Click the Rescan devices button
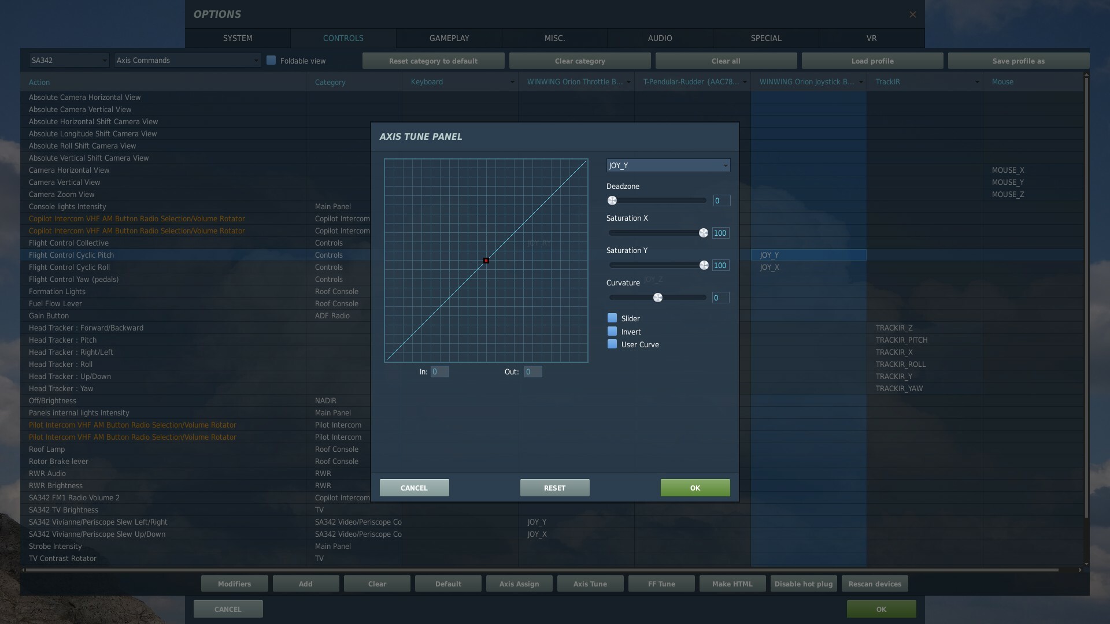 pyautogui.click(x=875, y=584)
